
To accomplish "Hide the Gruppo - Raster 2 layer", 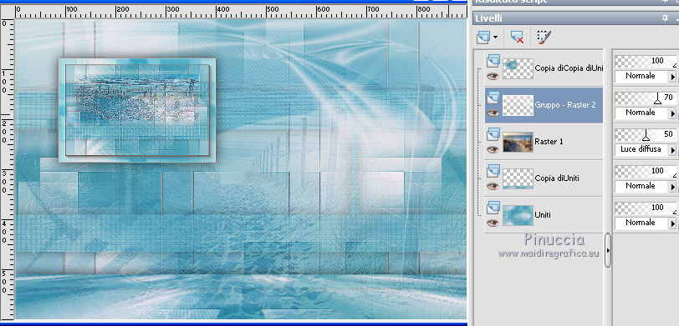I will 493,113.
